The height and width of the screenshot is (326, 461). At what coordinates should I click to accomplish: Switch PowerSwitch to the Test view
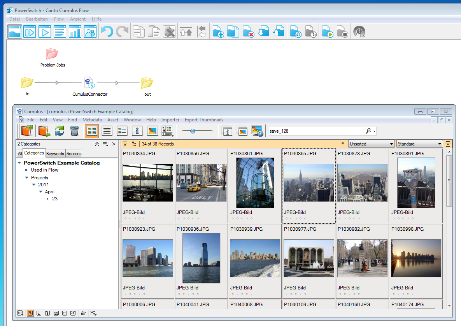(x=30, y=32)
